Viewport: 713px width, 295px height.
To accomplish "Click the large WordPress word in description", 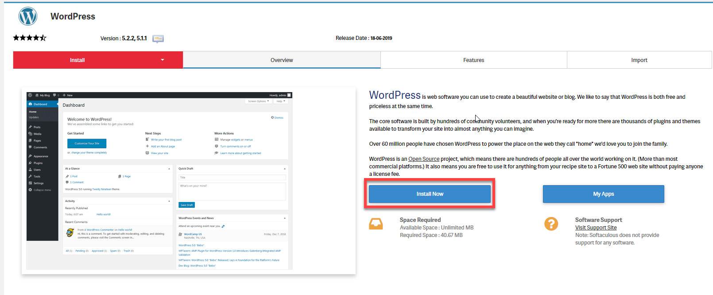I will coord(395,95).
